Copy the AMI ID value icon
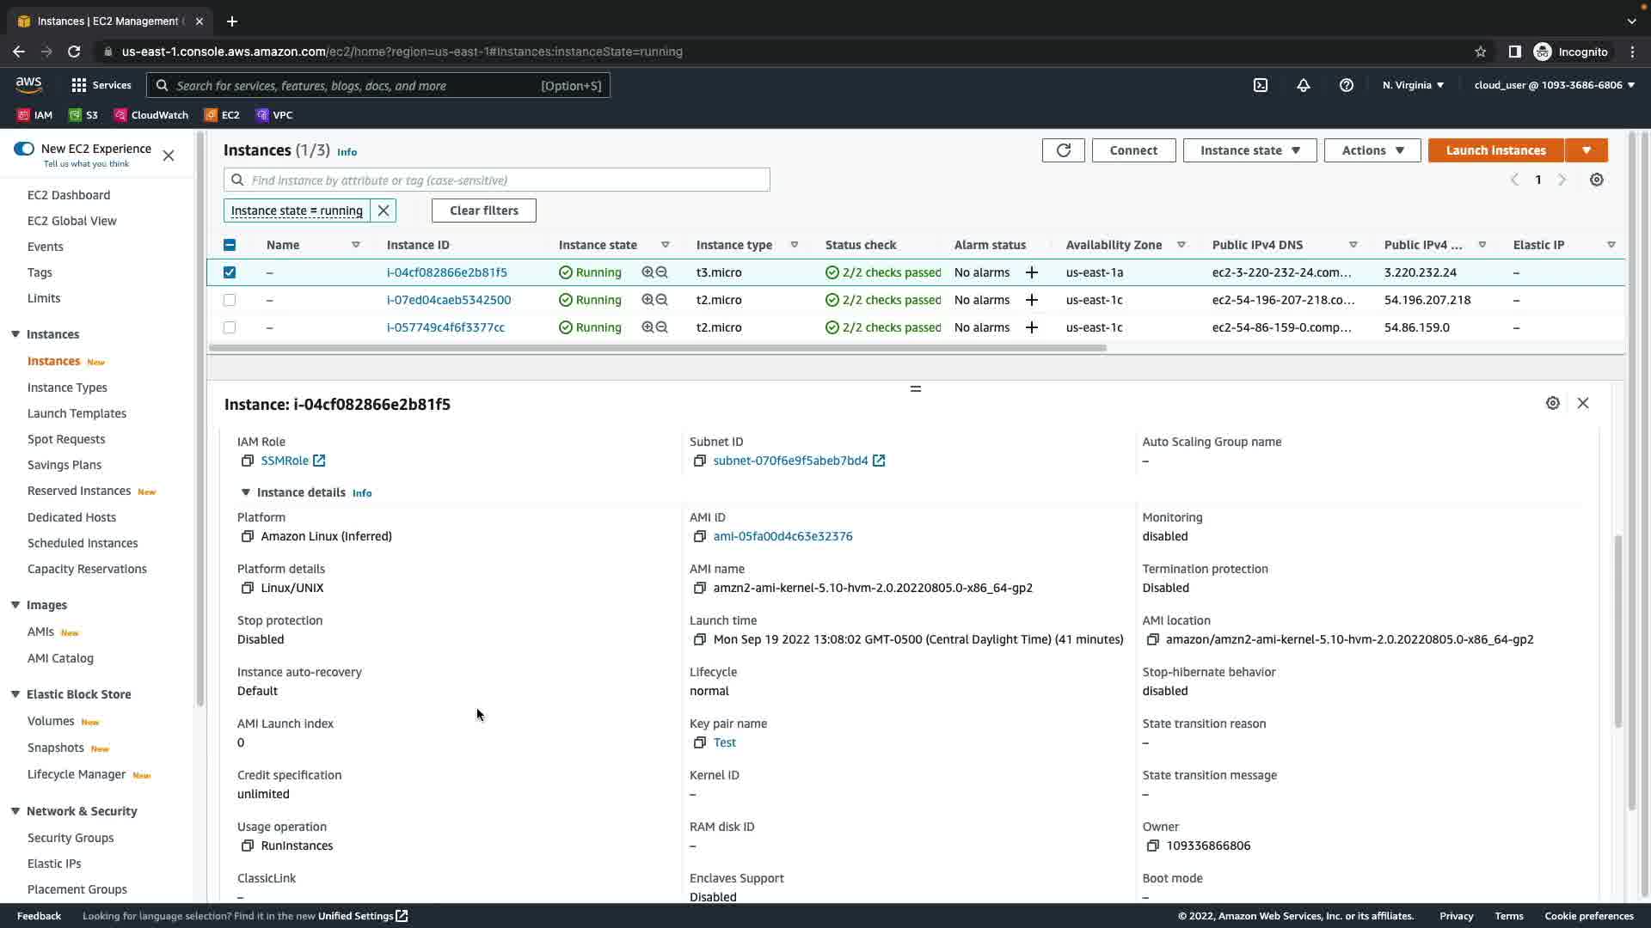Screen dimensions: 1651x928 pos(699,536)
